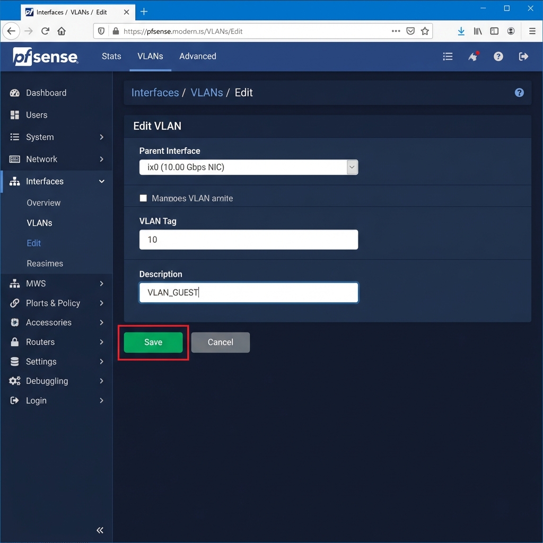The height and width of the screenshot is (543, 543).
Task: Open the help icon next to the breadcrumb
Action: [519, 92]
